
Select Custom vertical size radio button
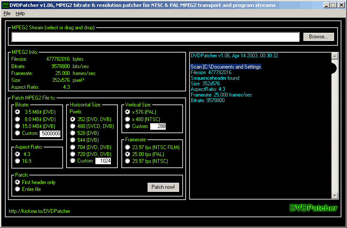pos(127,126)
